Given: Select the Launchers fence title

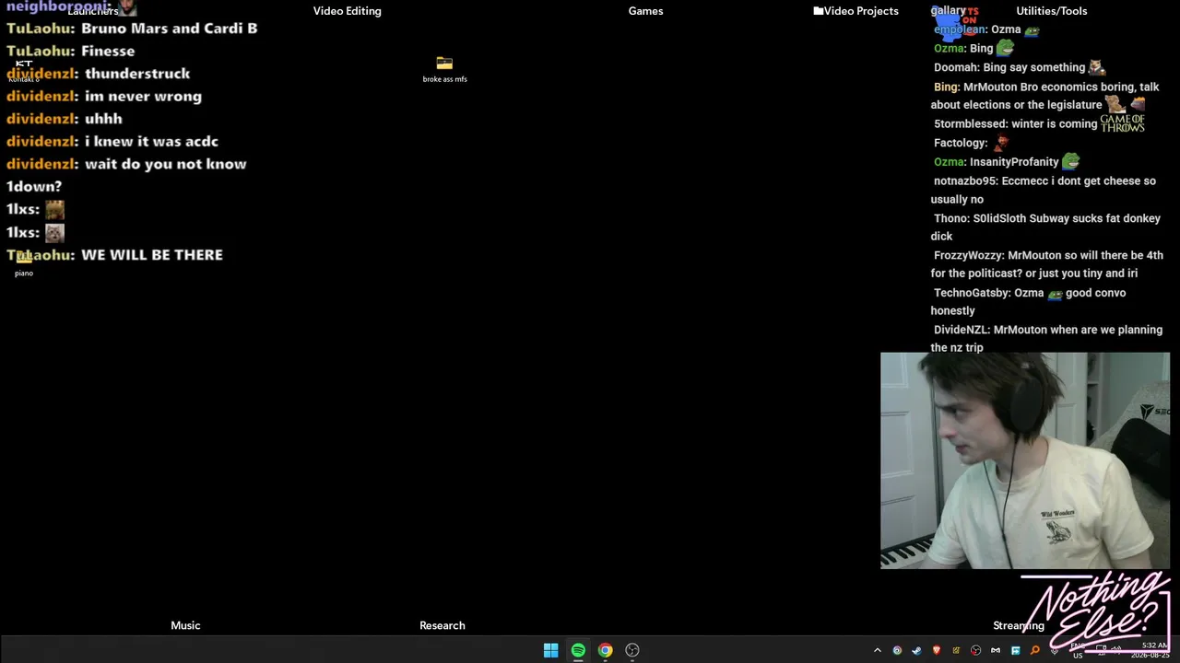Looking at the screenshot, I should point(93,11).
